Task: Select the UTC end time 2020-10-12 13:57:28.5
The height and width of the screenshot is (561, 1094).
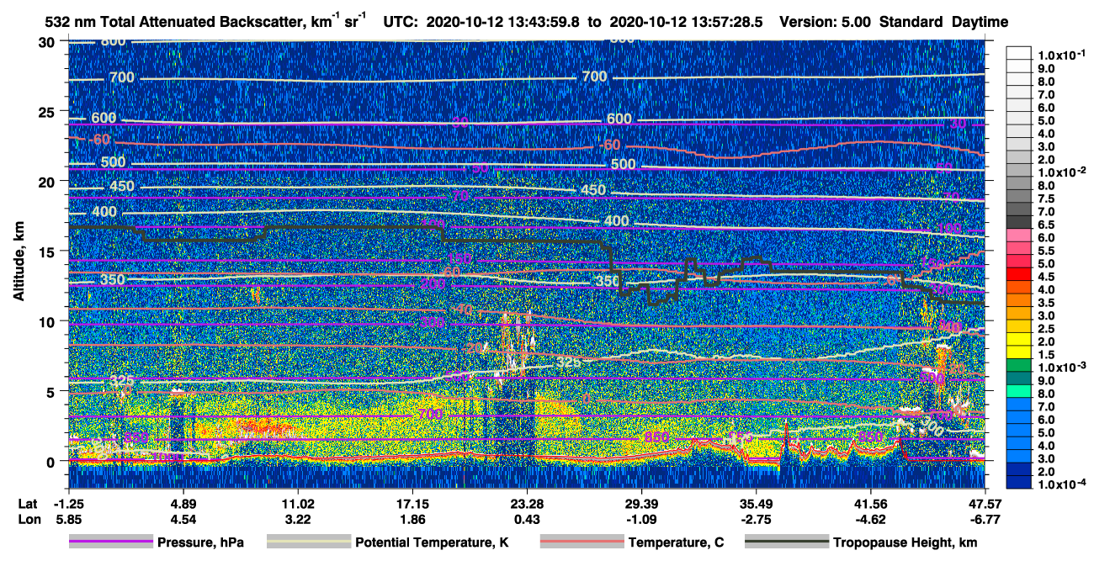Action: pyautogui.click(x=685, y=22)
